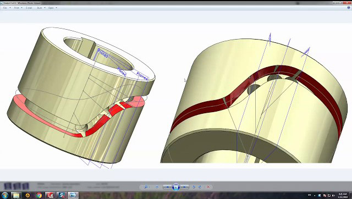Viewport: 352px width, 199px height.
Task: Open the help icon in toolbar
Action: pyautogui.click(x=349, y=8)
